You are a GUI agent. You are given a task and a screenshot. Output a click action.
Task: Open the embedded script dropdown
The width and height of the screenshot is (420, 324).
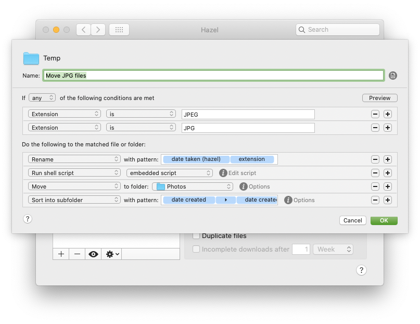coord(170,173)
